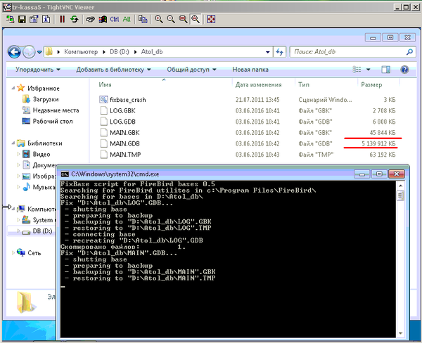422x343 pixels.
Task: Open Explorer help question-mark icon
Action: 404,70
